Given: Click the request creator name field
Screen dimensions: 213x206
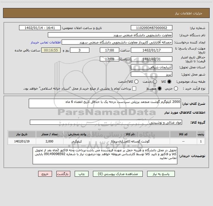Looking at the screenshot, I should pos(117,42).
